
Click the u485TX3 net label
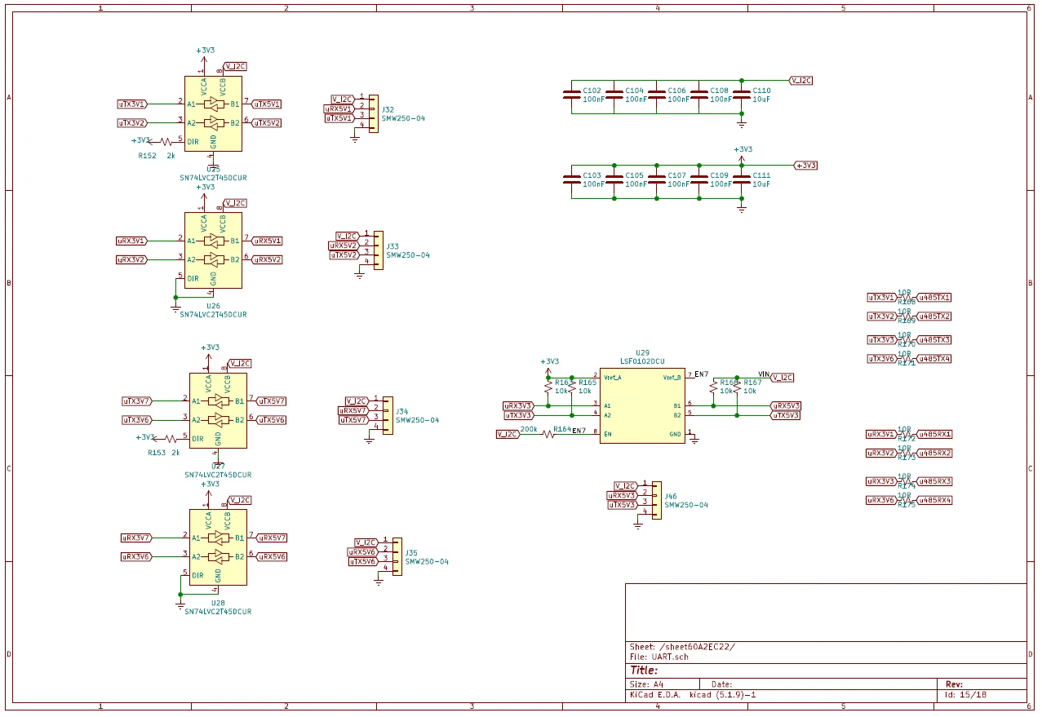[x=935, y=340]
